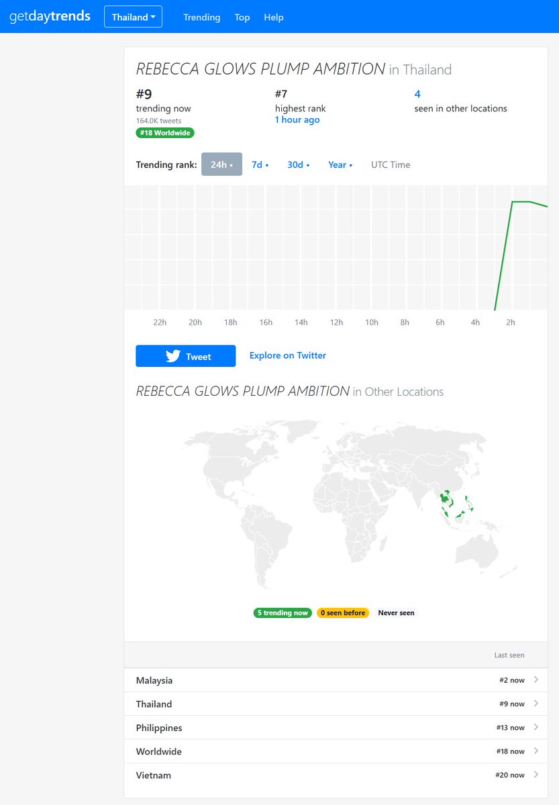Select the 30d trending rank tab
Screen dimensions: 559x805
click(298, 164)
